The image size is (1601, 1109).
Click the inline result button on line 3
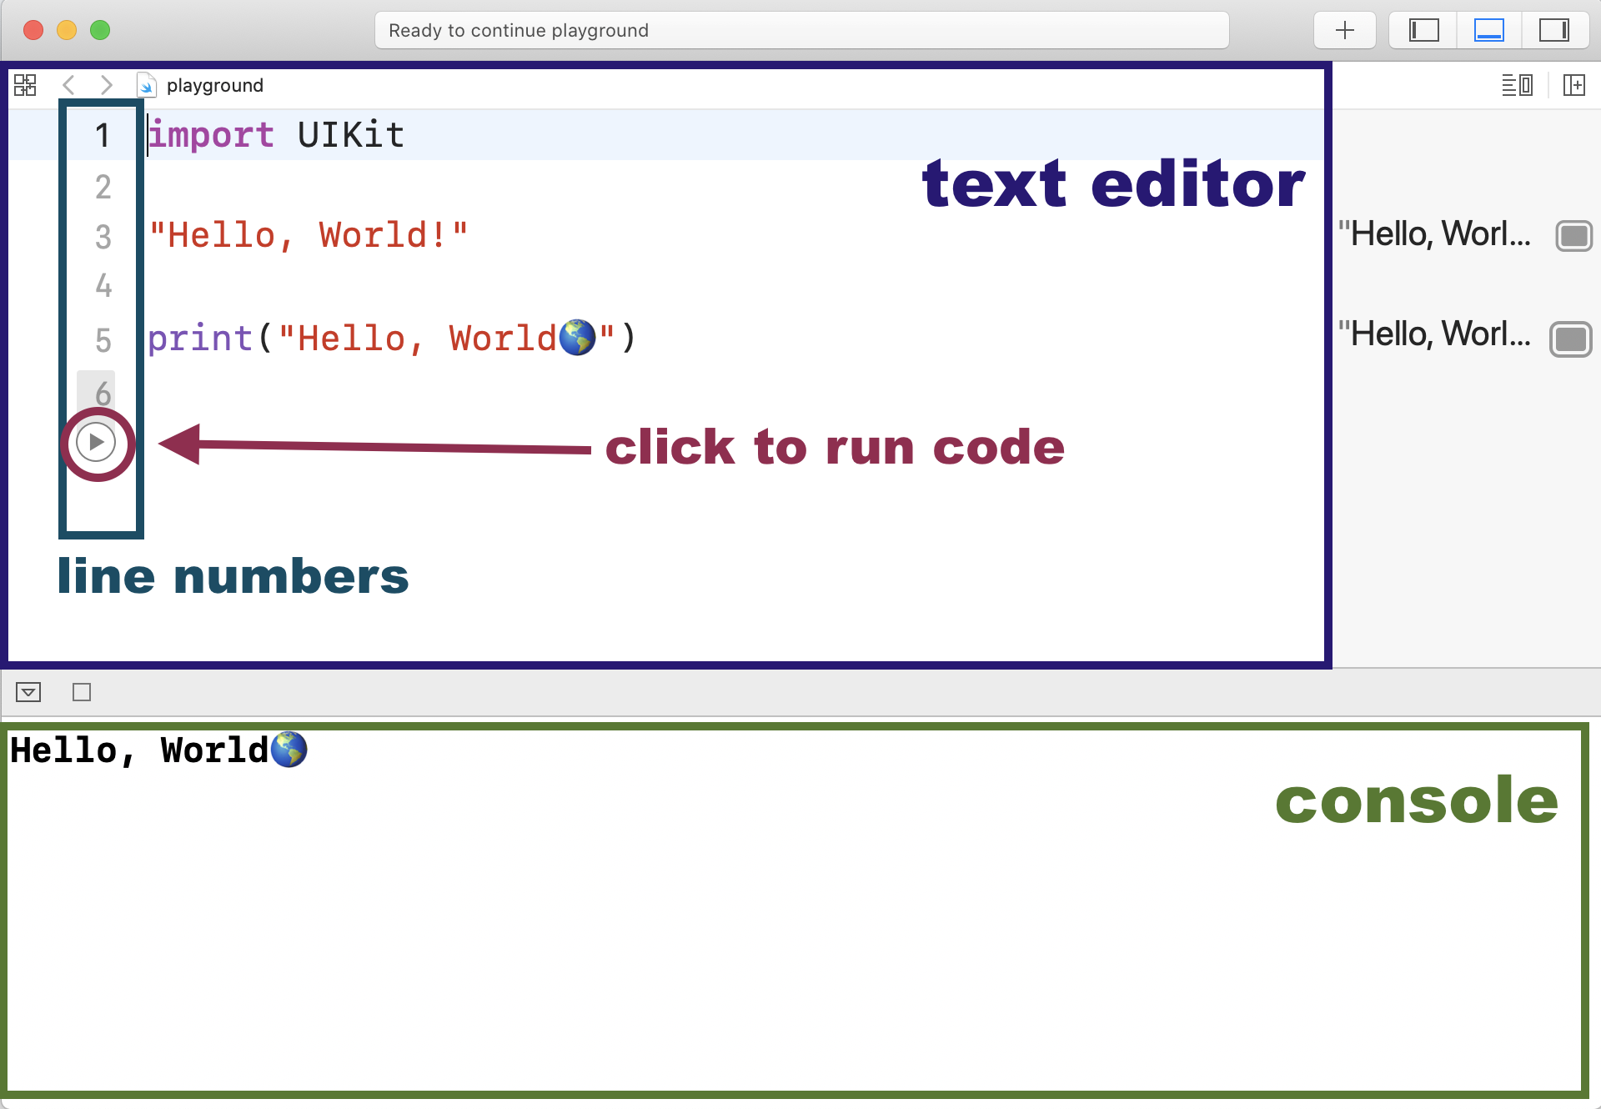point(1574,234)
